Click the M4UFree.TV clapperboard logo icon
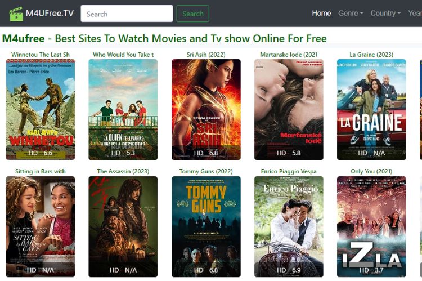Screen dimensions: 422x281 16,14
